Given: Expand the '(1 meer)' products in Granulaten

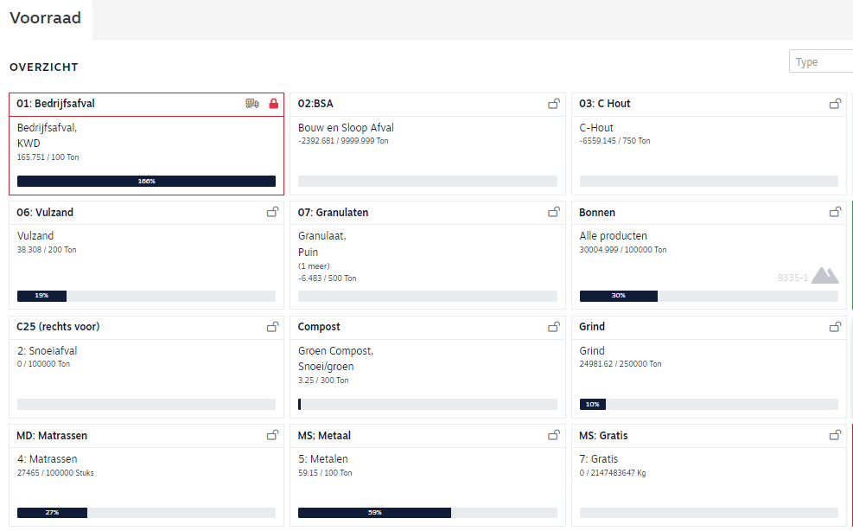Looking at the screenshot, I should [x=314, y=266].
